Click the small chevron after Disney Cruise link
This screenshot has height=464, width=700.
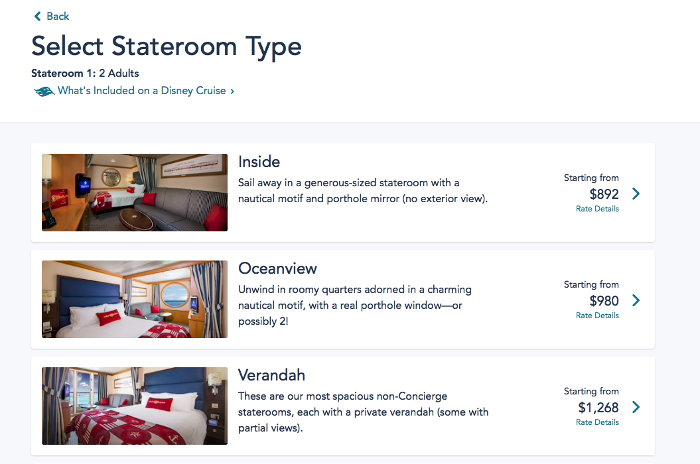click(x=232, y=91)
